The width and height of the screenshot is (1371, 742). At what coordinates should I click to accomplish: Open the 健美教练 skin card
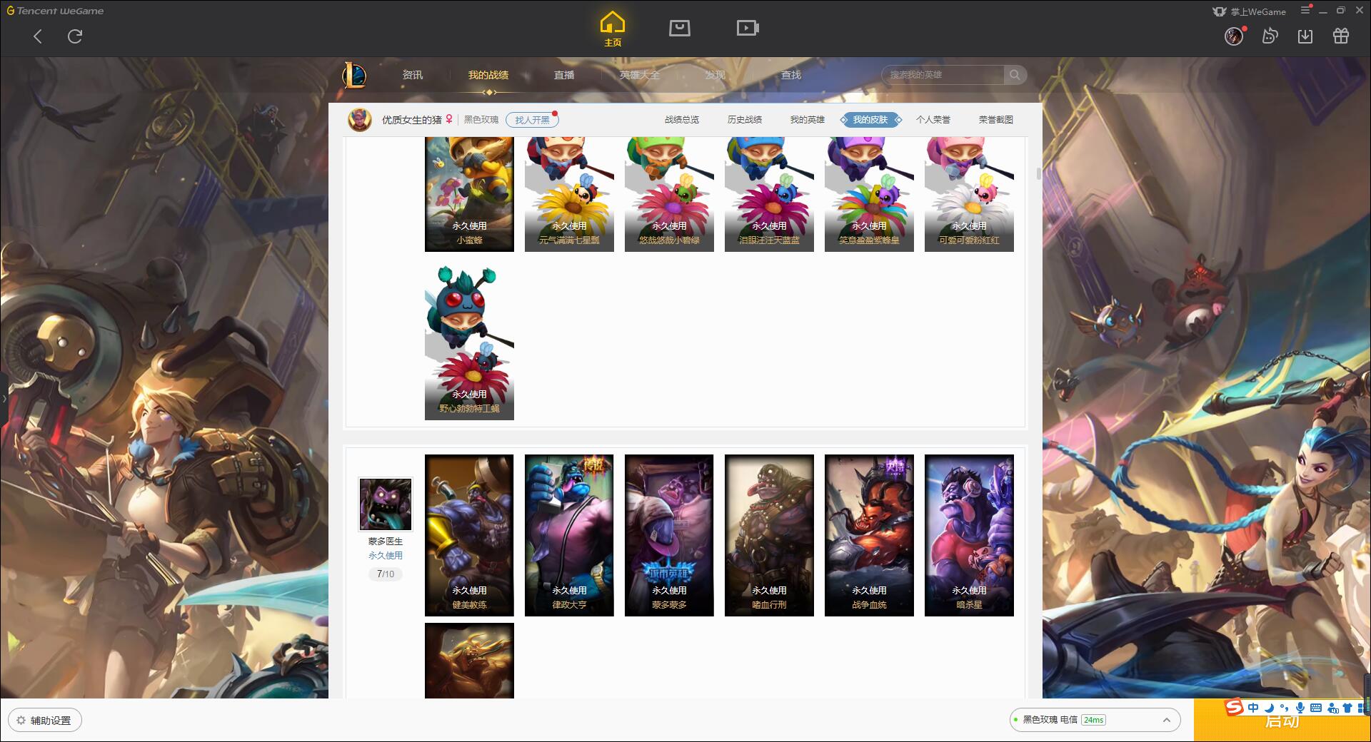(x=469, y=535)
